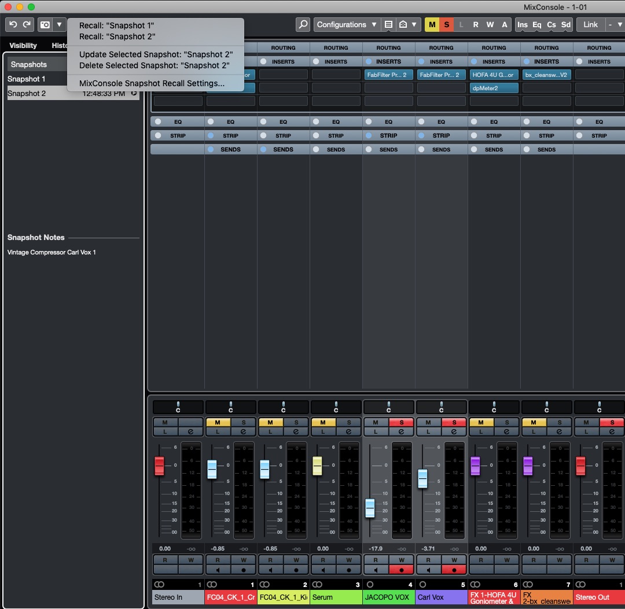Select Snapshot 1 in the snapshots list
Image resolution: width=625 pixels, height=609 pixels.
click(x=27, y=79)
